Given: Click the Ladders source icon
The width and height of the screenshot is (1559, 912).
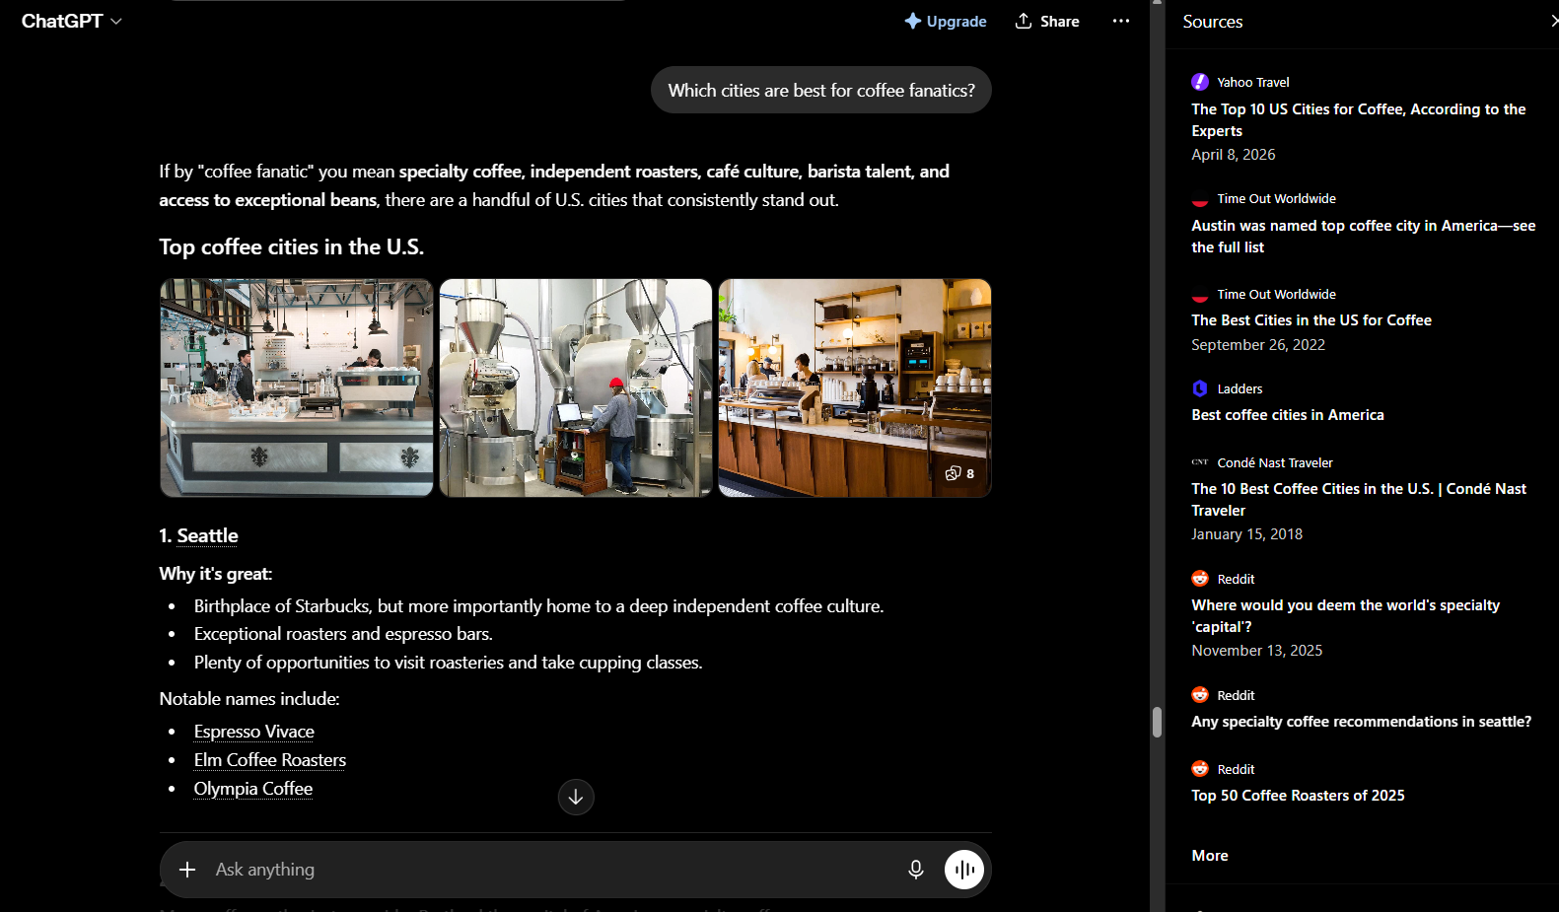Looking at the screenshot, I should pyautogui.click(x=1200, y=388).
